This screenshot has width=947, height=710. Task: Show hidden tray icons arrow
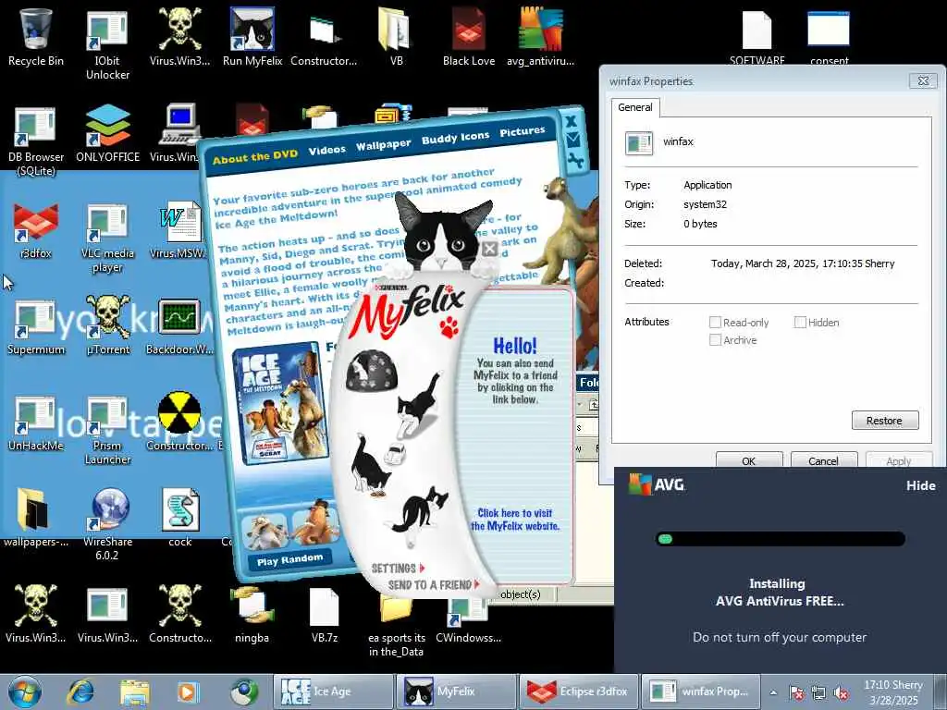tap(773, 692)
